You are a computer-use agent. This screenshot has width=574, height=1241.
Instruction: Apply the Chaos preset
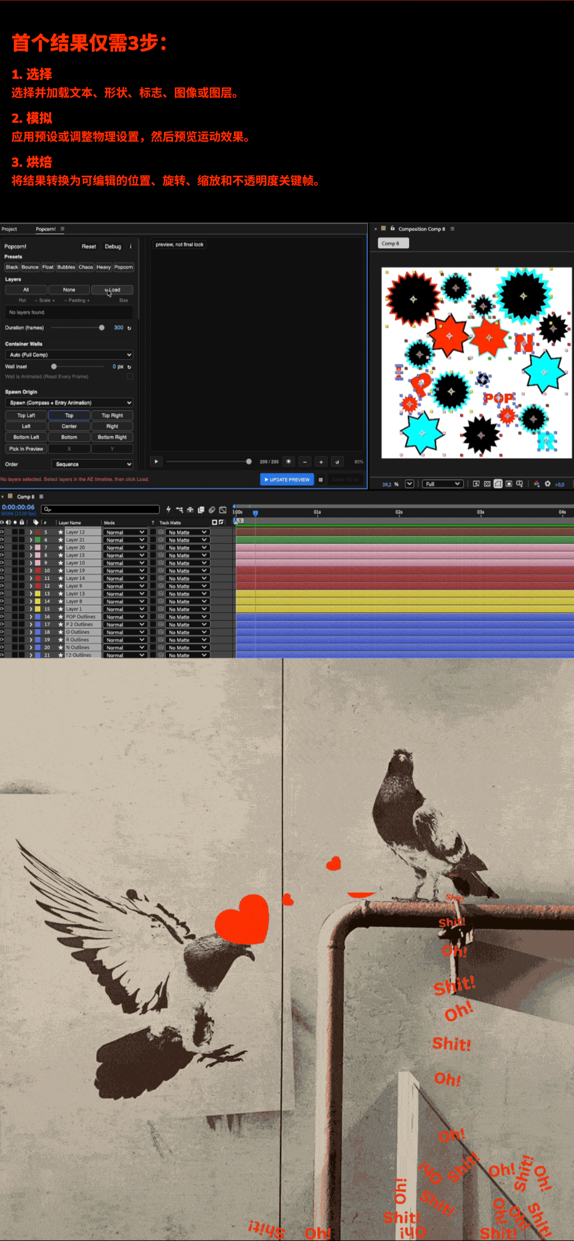point(86,267)
